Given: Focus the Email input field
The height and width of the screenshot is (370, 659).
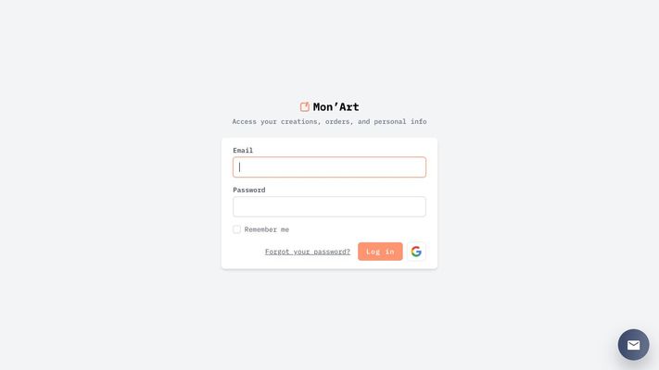Looking at the screenshot, I should click(x=330, y=166).
